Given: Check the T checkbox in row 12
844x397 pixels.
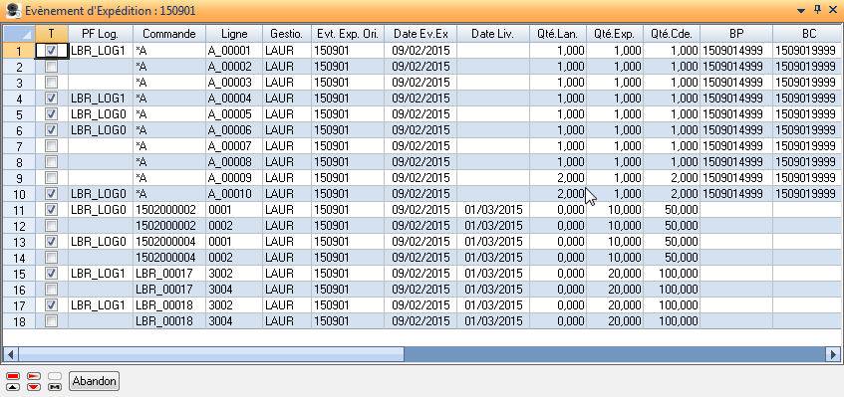Looking at the screenshot, I should click(x=52, y=226).
